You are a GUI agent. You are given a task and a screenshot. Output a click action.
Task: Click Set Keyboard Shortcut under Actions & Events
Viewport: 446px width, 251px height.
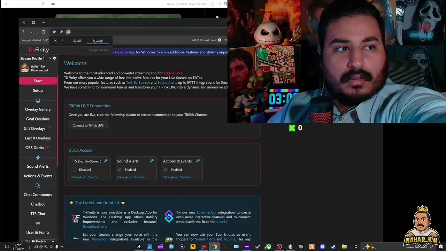pyautogui.click(x=177, y=177)
